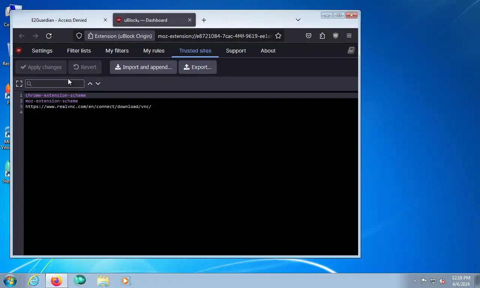480x288 pixels.
Task: Open the My filters tab
Action: pos(117,51)
